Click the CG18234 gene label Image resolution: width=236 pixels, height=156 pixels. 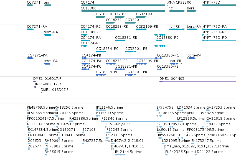pos(104,14)
